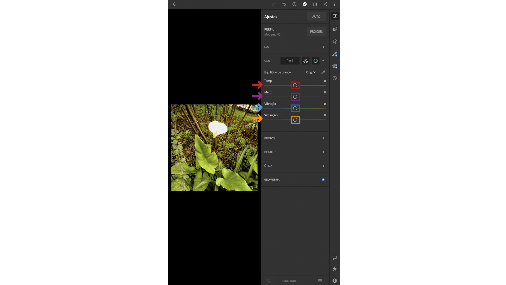Click the Ajustes panel title
The width and height of the screenshot is (506, 285).
(x=271, y=17)
